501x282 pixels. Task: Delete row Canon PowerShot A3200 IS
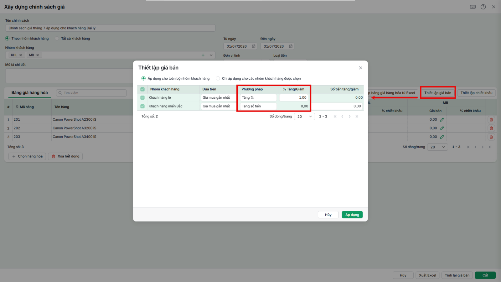[x=491, y=128]
